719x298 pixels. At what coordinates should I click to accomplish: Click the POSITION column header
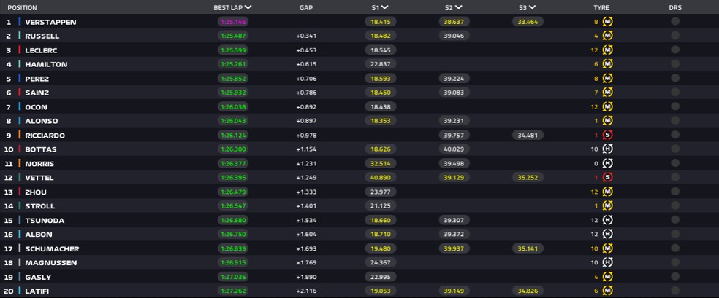coord(23,7)
